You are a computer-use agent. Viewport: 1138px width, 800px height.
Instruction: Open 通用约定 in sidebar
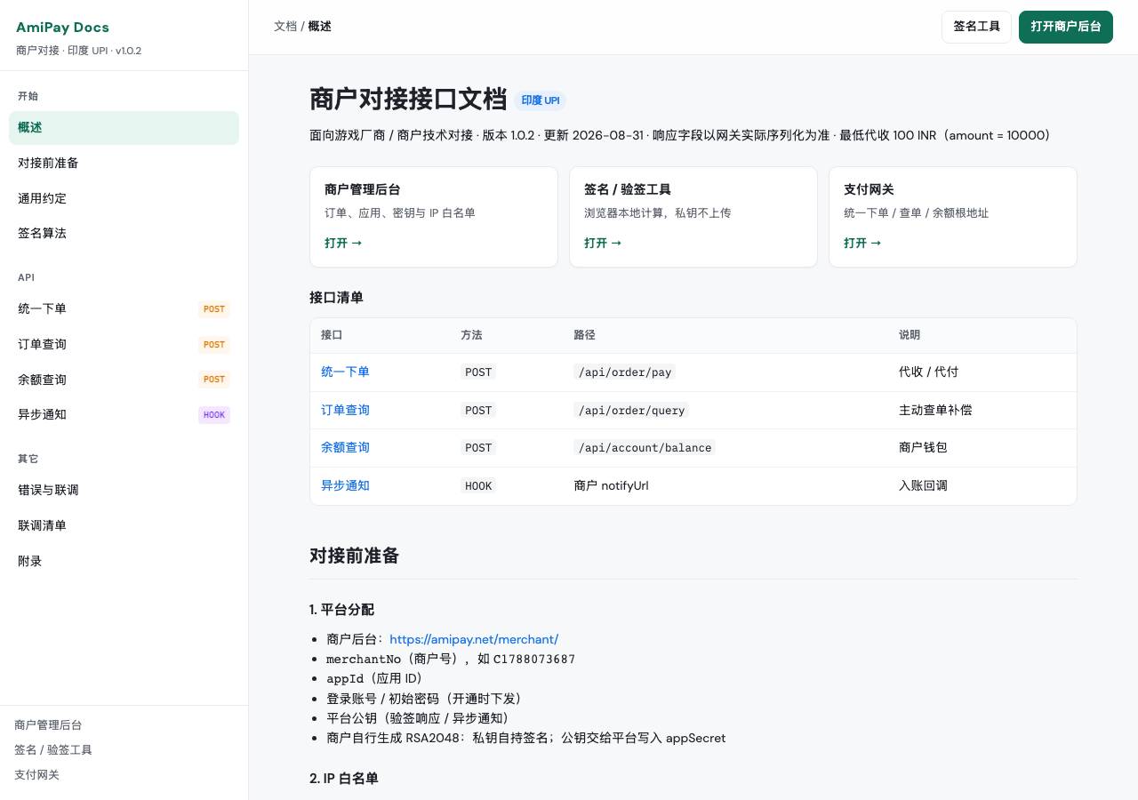coord(124,198)
